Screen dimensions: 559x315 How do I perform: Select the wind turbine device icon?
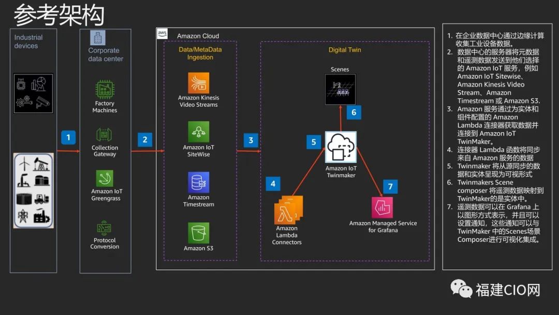pyautogui.click(x=24, y=163)
